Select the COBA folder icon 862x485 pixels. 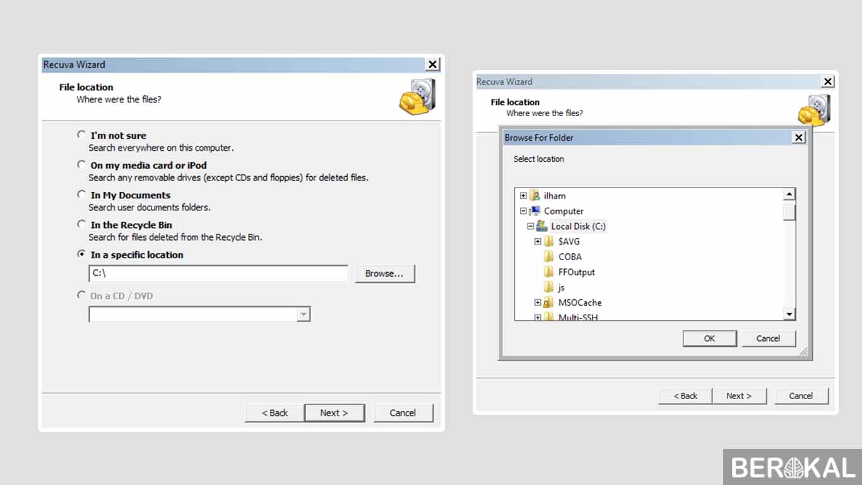(x=550, y=256)
